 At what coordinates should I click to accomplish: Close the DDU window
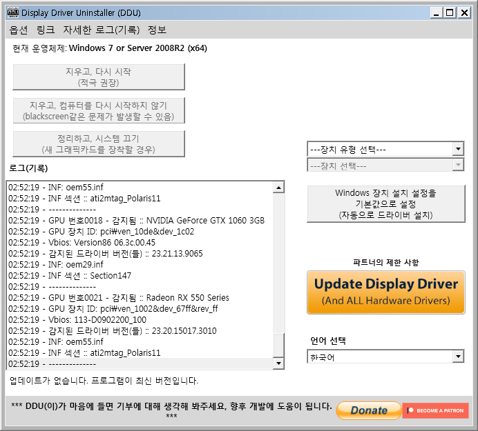(464, 13)
